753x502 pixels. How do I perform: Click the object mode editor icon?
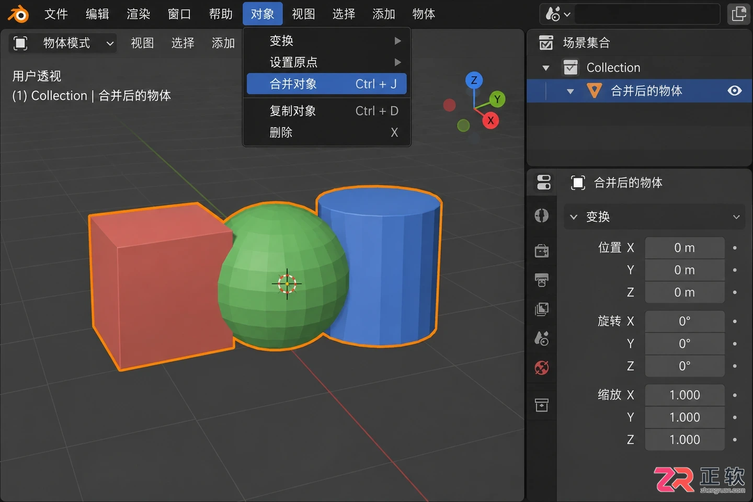(x=20, y=43)
